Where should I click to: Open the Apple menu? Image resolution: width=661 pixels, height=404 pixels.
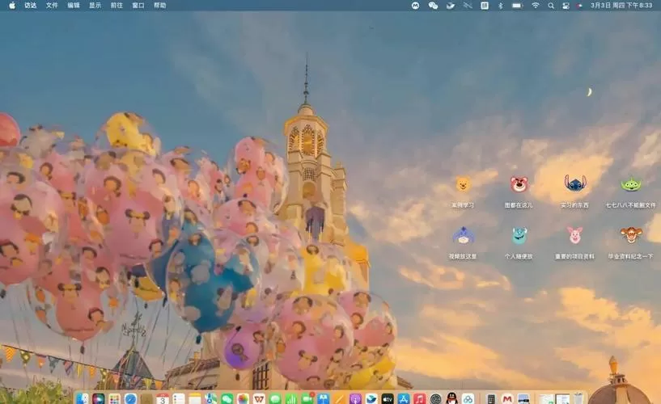[12, 6]
